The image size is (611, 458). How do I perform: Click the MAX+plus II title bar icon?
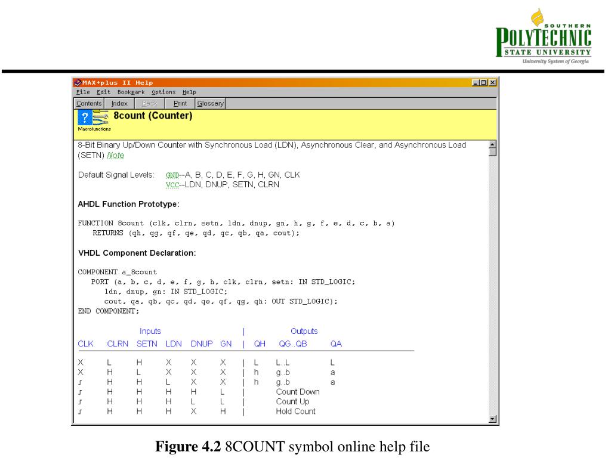click(78, 82)
